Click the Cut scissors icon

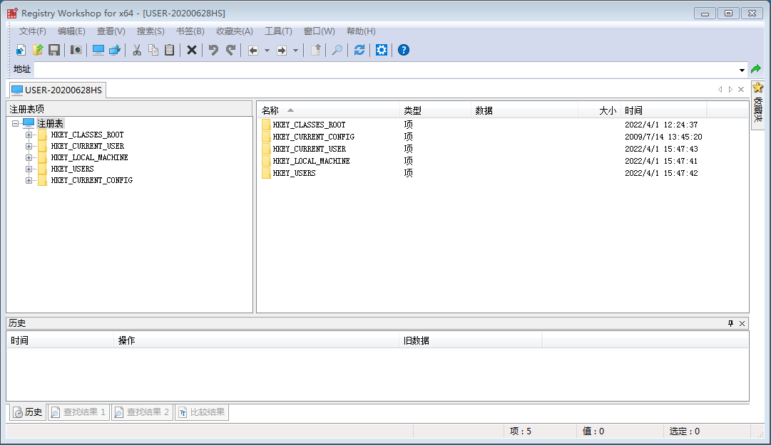coord(137,50)
